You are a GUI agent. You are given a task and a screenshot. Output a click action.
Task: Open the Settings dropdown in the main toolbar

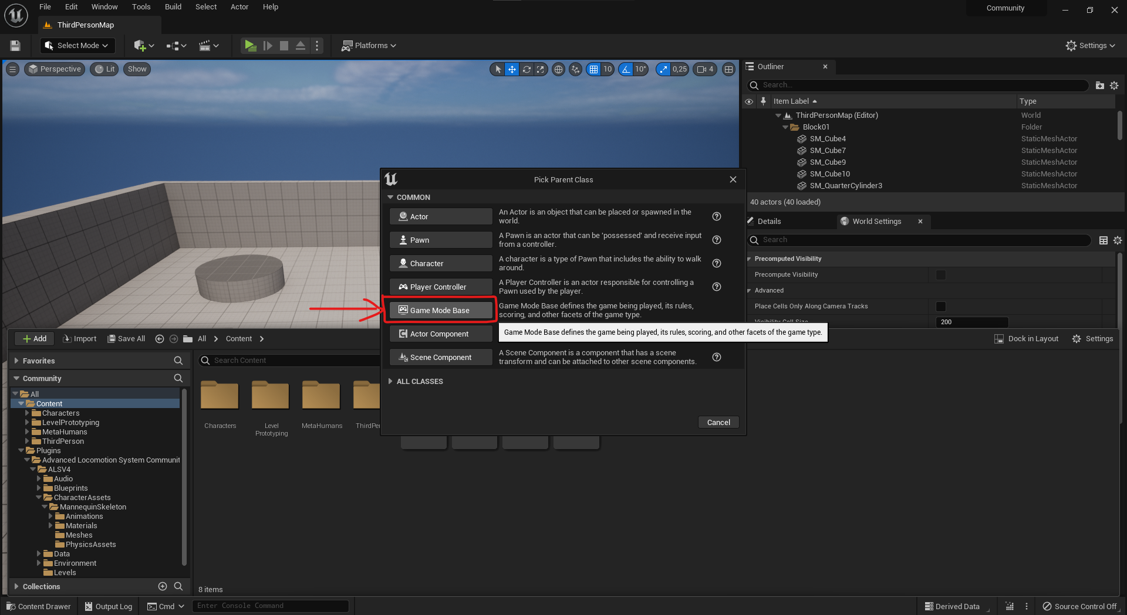tap(1091, 46)
